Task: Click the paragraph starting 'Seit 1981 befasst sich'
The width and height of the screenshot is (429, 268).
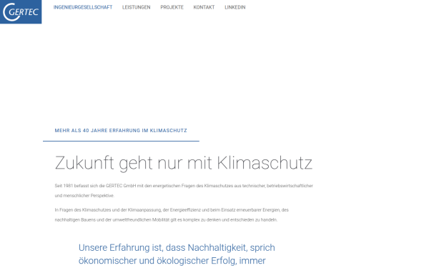Action: (184, 191)
